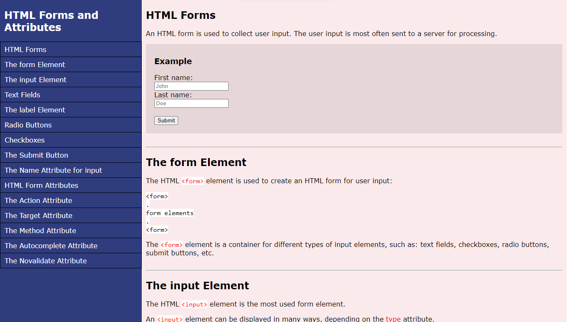Go to The Submit Button section
Screen dimensions: 567x322
pos(71,155)
